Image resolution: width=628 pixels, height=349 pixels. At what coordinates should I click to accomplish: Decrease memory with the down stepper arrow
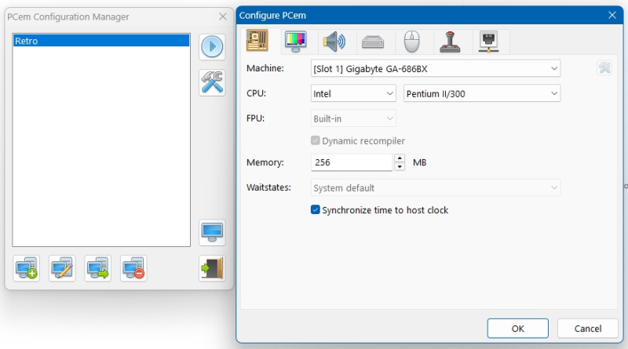[x=400, y=166]
